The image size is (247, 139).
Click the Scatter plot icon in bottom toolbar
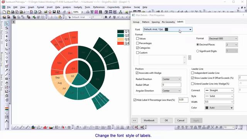[21, 127]
